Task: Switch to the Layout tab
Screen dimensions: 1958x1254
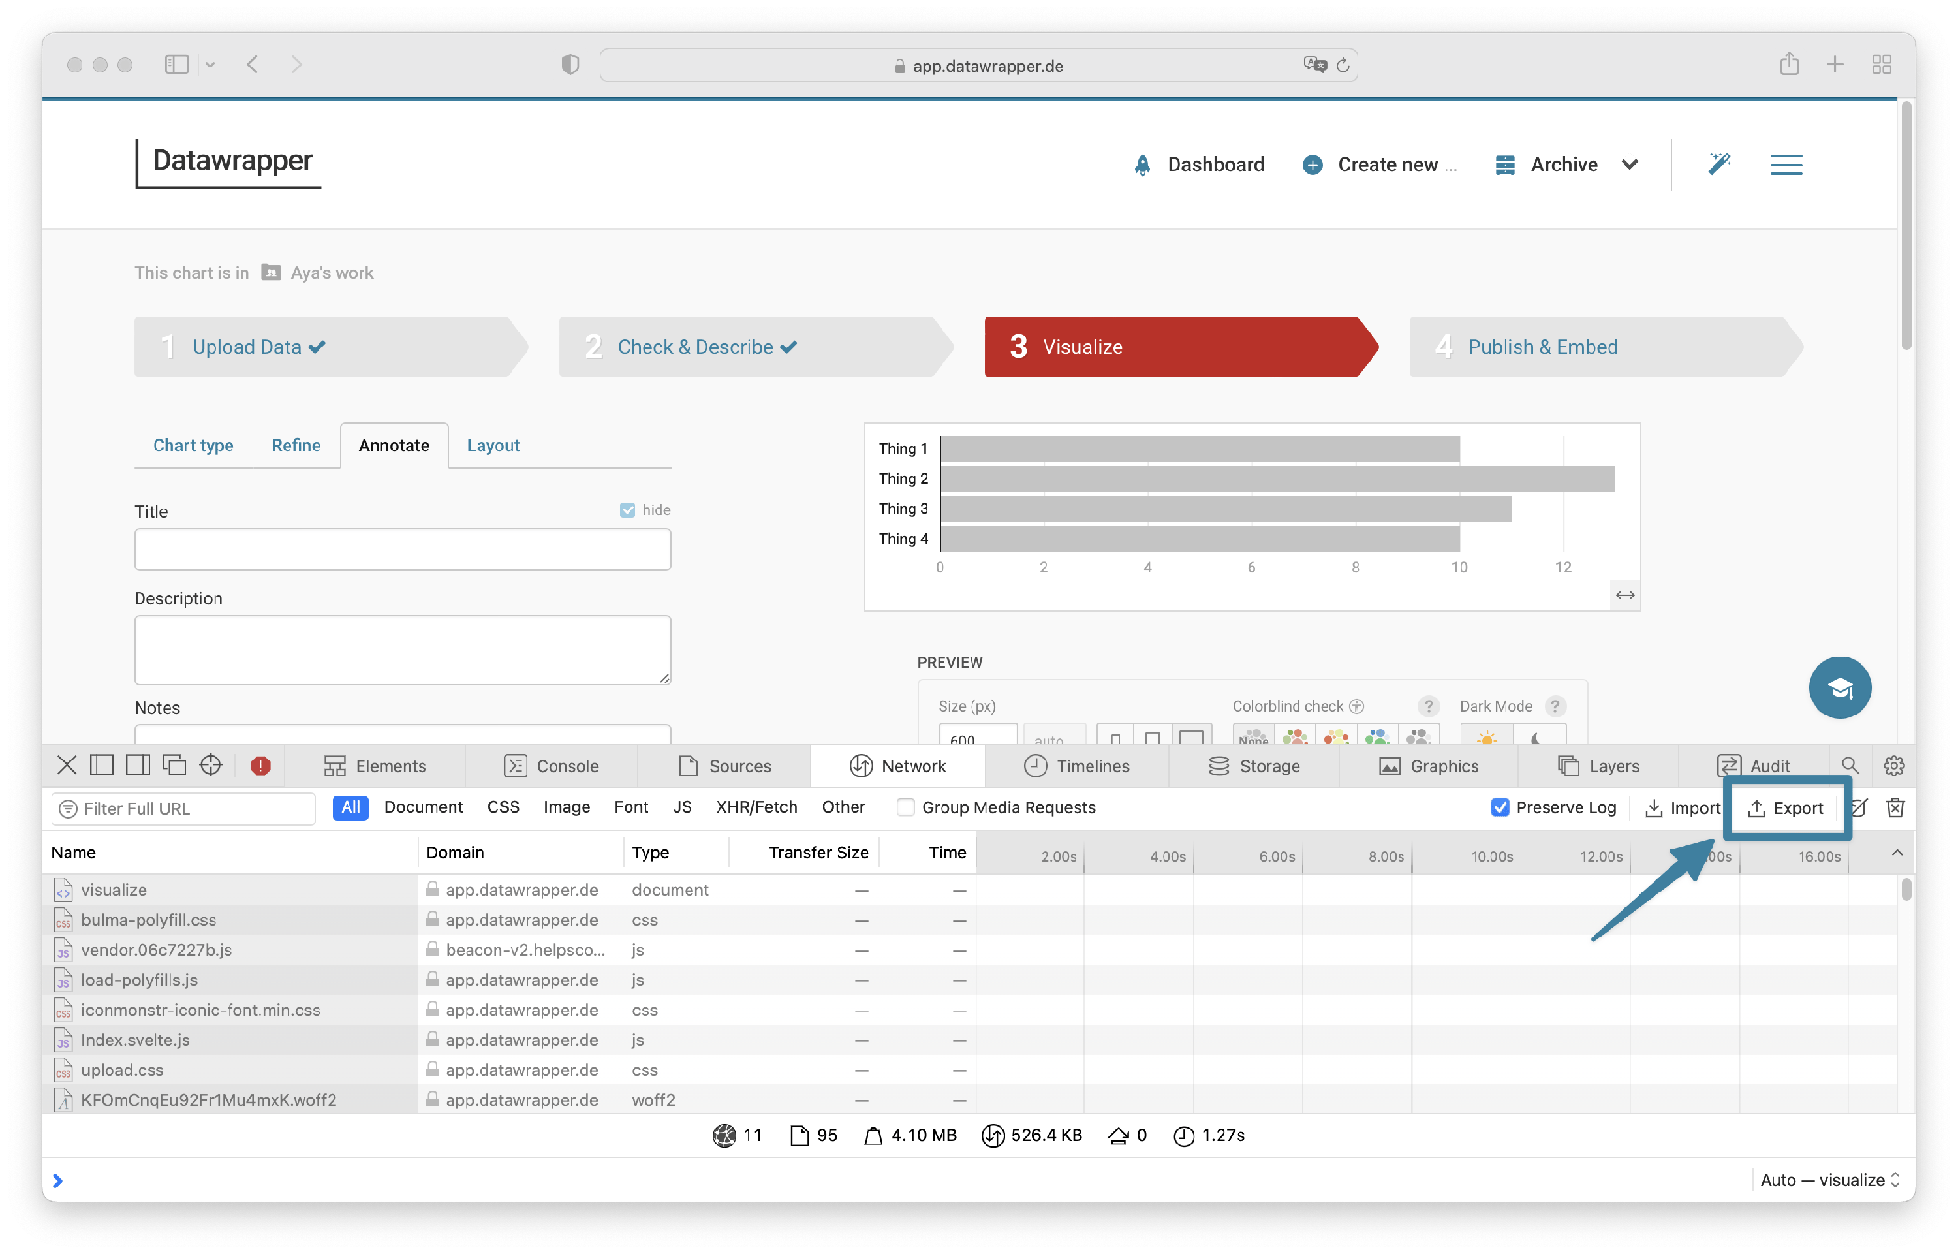Action: point(493,445)
